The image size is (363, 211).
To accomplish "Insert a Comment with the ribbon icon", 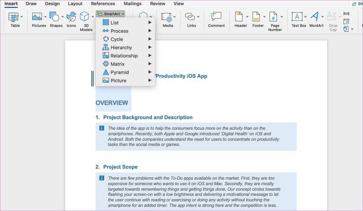I will click(x=216, y=17).
